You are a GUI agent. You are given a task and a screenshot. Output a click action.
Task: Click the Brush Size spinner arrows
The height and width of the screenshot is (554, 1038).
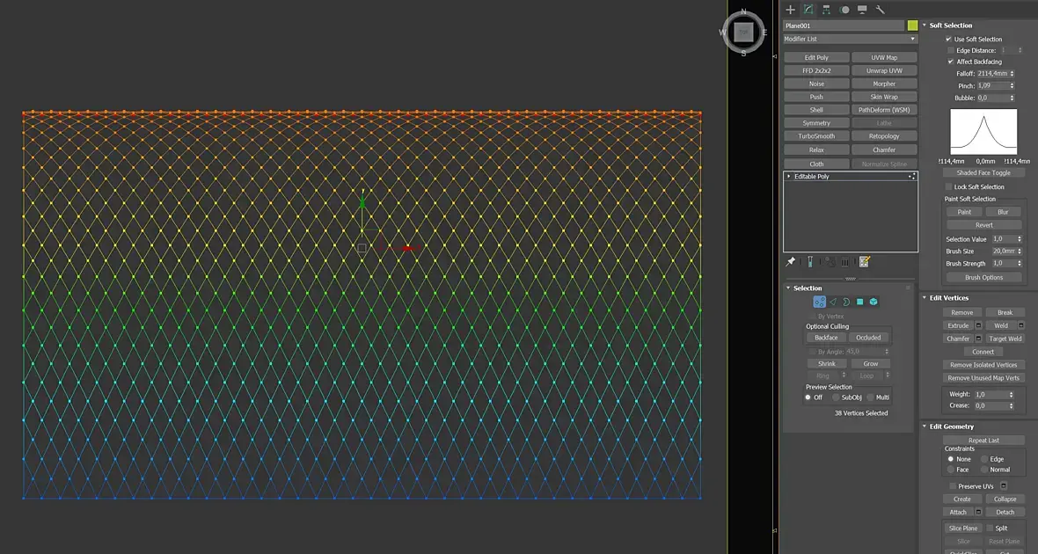[1019, 251]
